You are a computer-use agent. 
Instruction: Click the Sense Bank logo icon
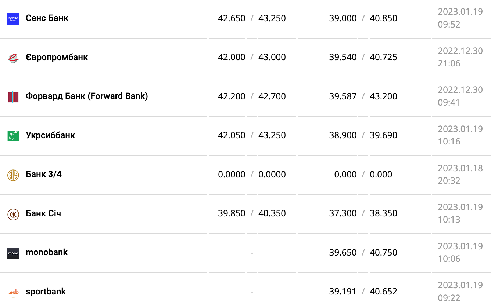(x=13, y=19)
